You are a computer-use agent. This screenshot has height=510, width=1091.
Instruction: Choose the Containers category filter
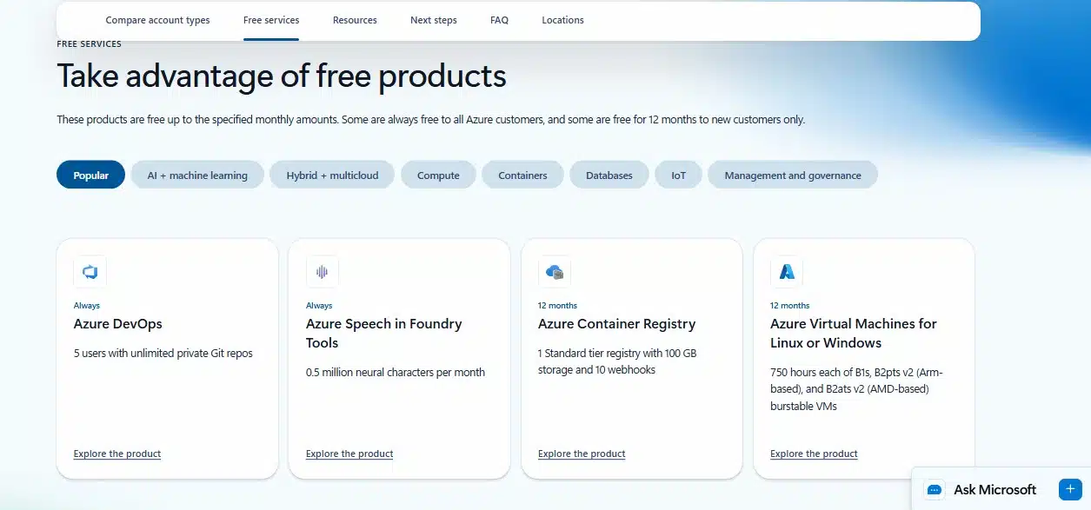[522, 175]
